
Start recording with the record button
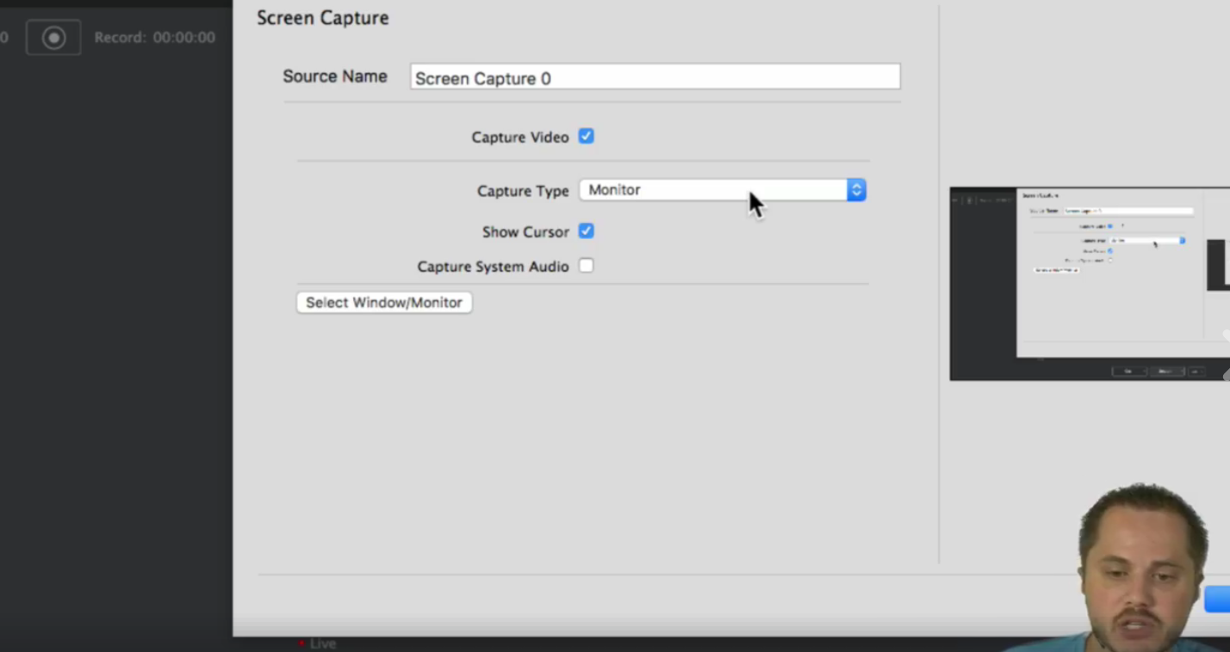click(53, 38)
